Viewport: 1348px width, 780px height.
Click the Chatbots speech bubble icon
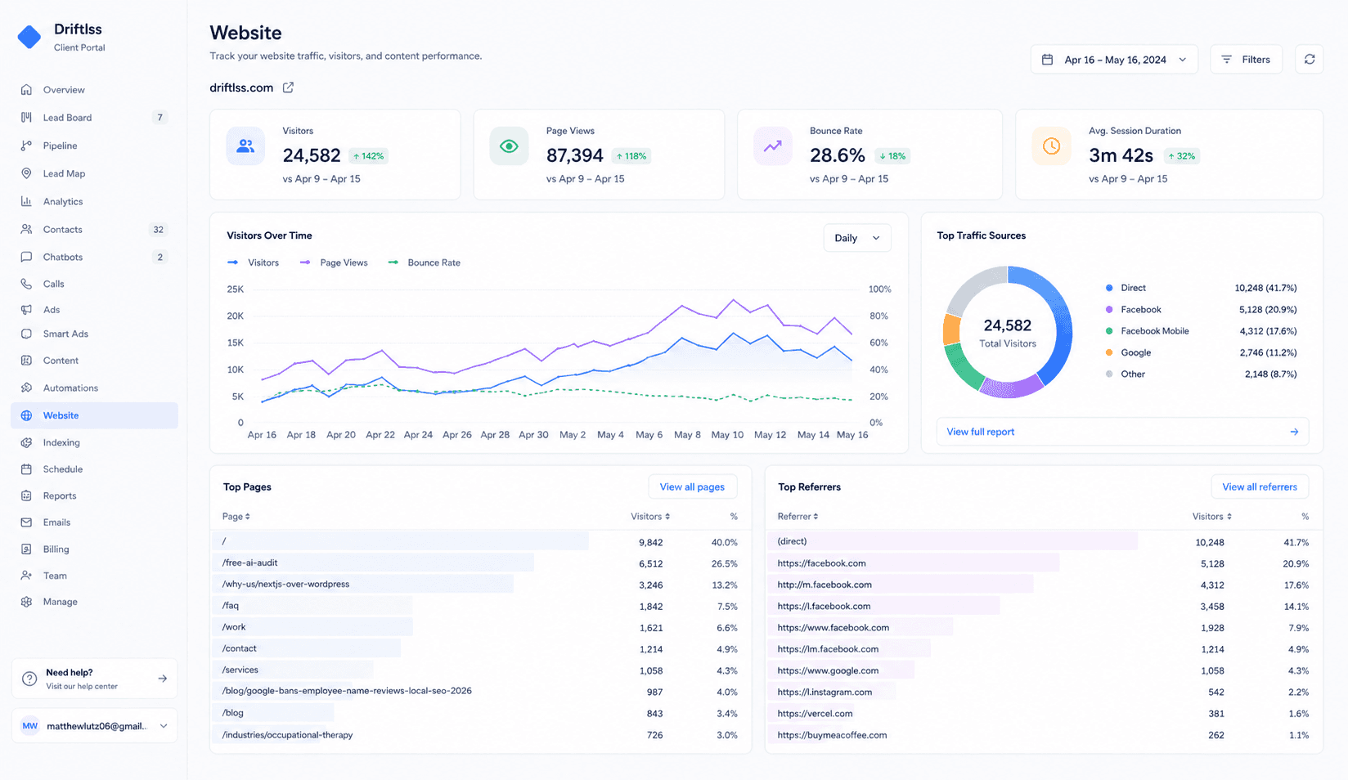coord(26,257)
